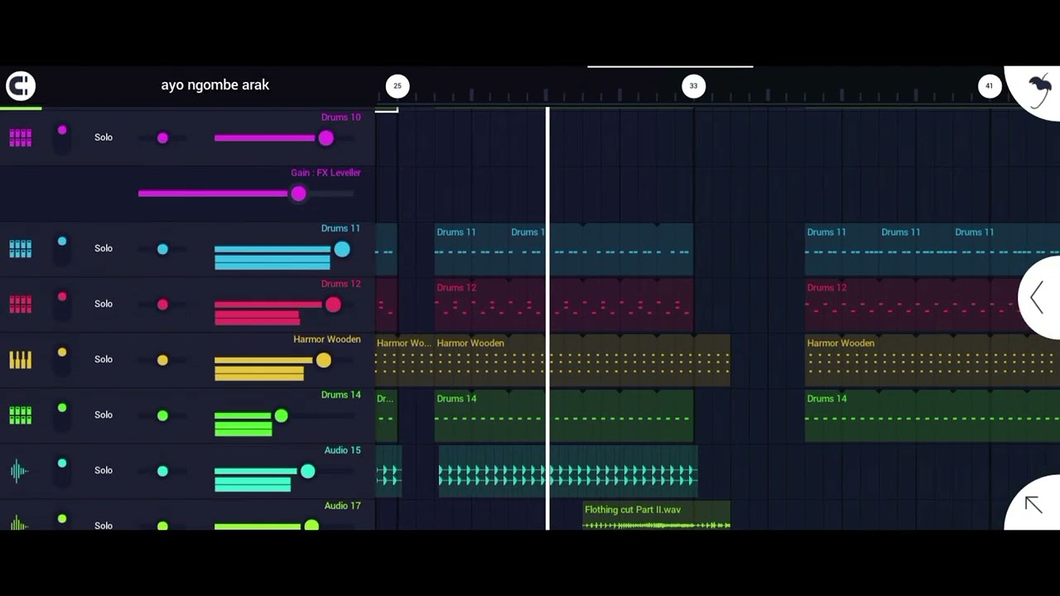This screenshot has height=596, width=1060.
Task: Mute the Drums 12 track
Action: (x=62, y=304)
